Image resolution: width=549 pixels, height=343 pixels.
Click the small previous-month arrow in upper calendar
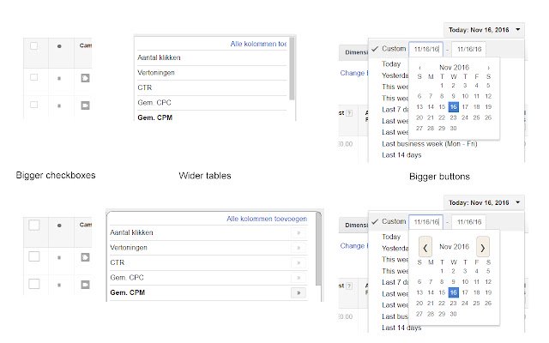(419, 68)
